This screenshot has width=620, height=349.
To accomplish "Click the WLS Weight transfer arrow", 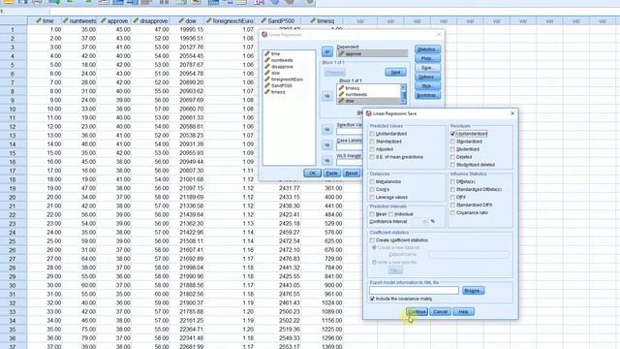I will pos(327,161).
